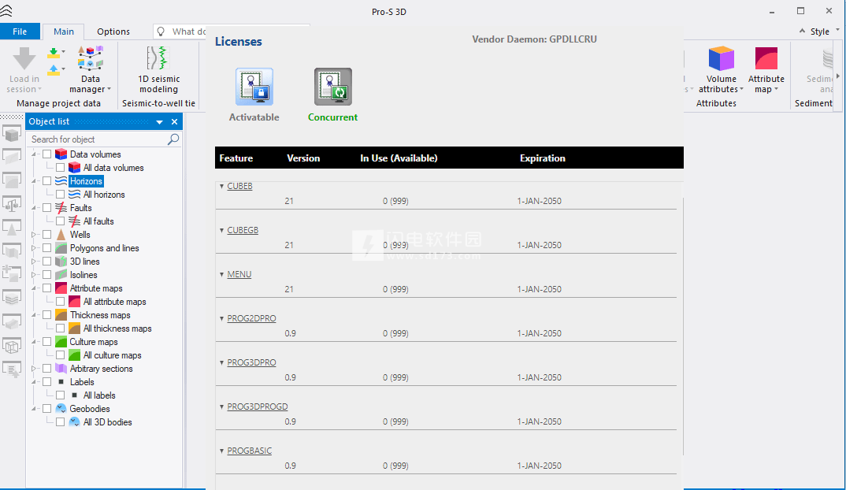Open the Object list panel dropdown arrow
The image size is (846, 490).
tap(160, 122)
